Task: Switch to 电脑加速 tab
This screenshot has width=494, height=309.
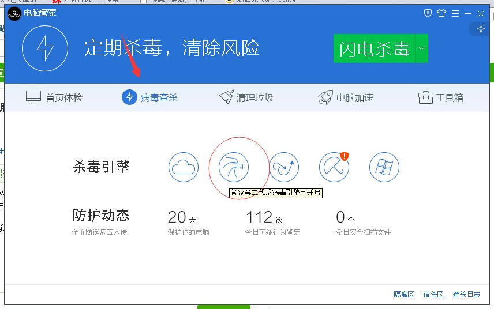Action: 346,97
